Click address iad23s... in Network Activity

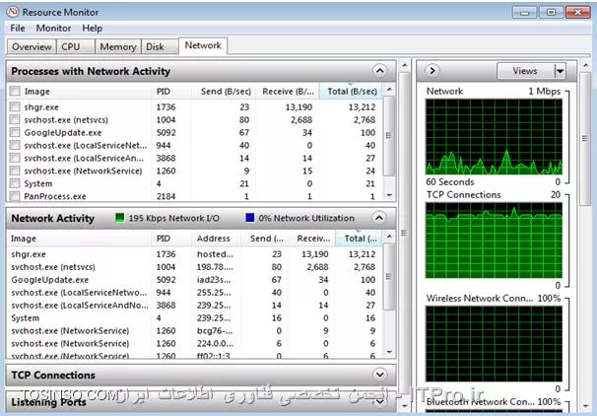tap(214, 280)
